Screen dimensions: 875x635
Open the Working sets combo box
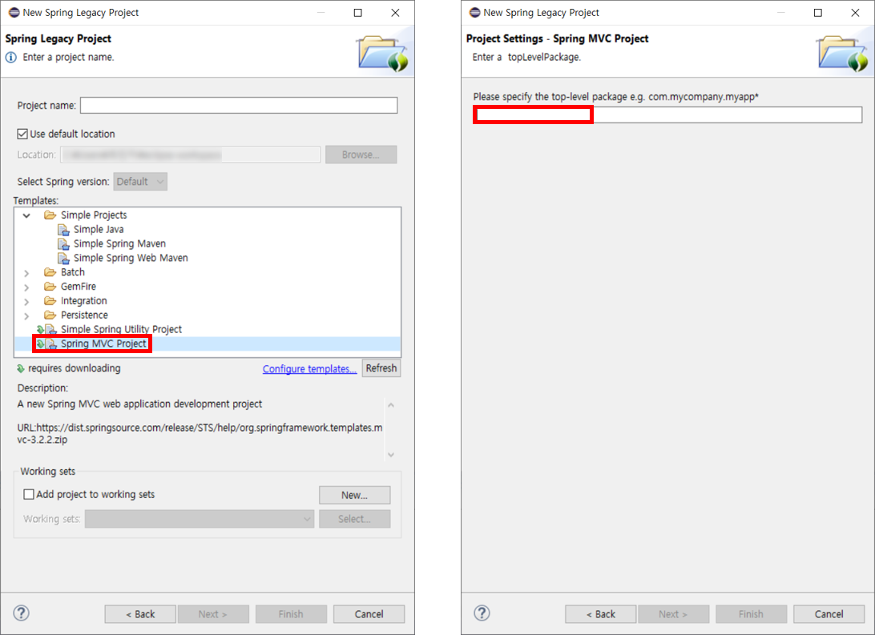[x=200, y=519]
